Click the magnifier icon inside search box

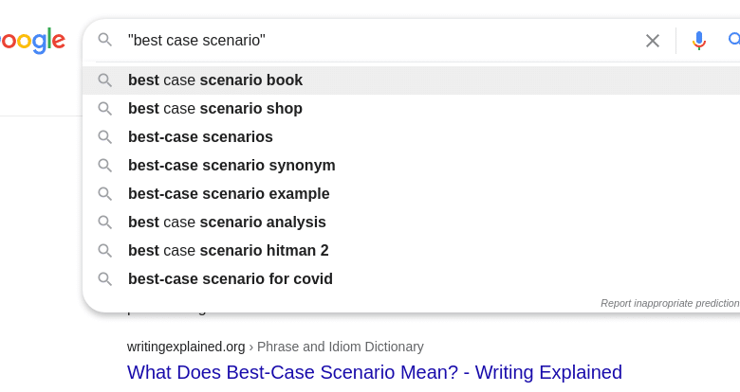point(105,40)
